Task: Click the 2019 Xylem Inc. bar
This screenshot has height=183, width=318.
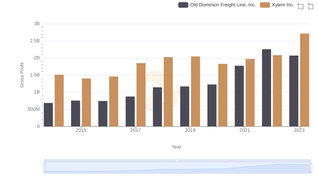Action: (195, 91)
